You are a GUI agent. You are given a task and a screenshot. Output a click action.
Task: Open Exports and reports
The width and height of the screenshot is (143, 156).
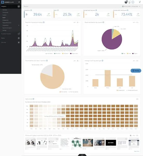pyautogui.click(x=7, y=28)
